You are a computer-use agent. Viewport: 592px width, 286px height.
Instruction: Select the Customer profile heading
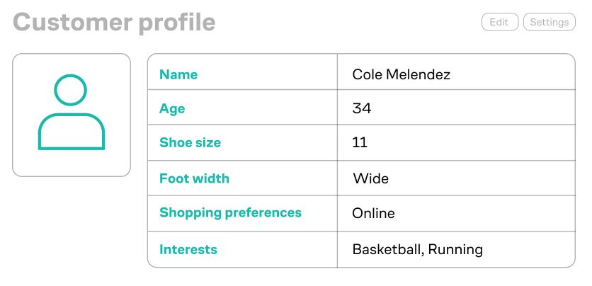coord(114,22)
